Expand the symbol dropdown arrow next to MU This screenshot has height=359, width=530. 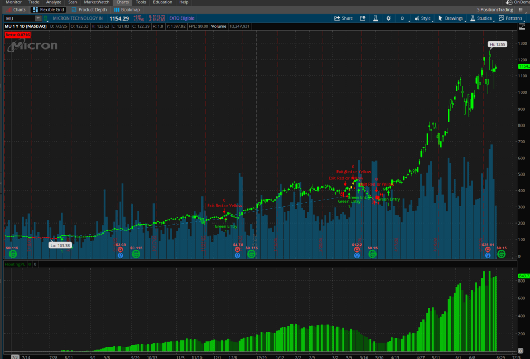pyautogui.click(x=38, y=18)
